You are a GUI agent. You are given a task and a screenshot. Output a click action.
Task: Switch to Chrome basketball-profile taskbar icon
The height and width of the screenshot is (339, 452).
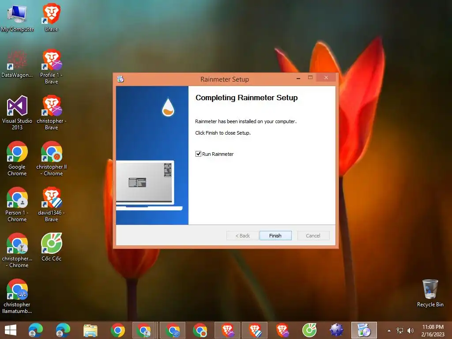(x=200, y=330)
